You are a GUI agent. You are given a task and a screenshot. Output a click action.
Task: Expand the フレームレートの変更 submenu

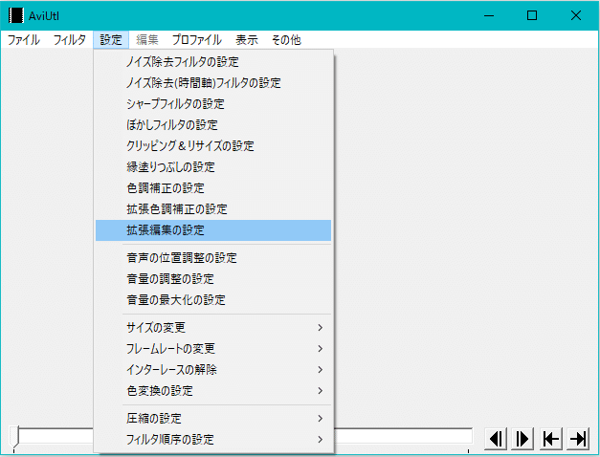(213, 349)
